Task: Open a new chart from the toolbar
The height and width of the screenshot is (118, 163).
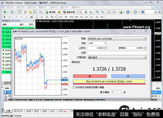Action: [x=4, y=12]
